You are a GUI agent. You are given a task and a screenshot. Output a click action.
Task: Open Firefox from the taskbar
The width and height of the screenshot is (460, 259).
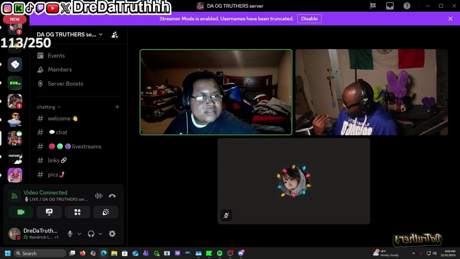83,253
